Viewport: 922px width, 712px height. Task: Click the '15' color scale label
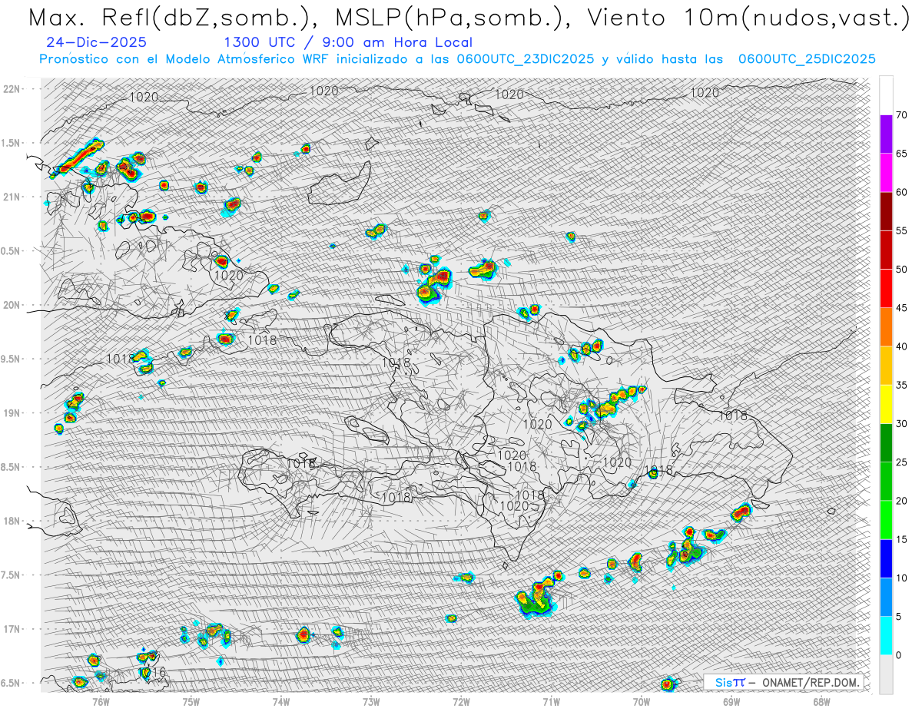(x=901, y=539)
